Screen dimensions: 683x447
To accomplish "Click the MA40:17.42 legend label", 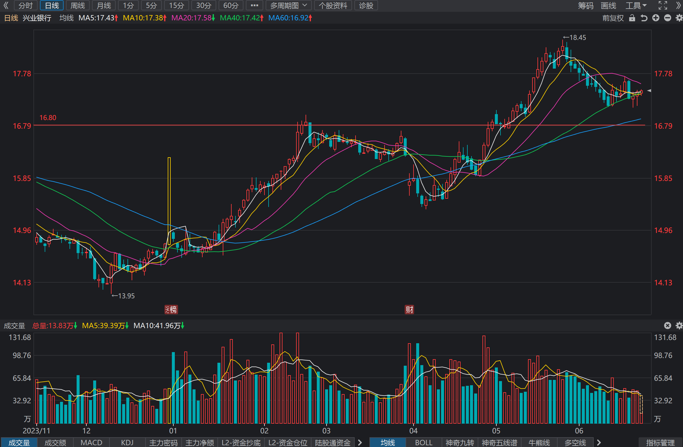I will (x=242, y=18).
